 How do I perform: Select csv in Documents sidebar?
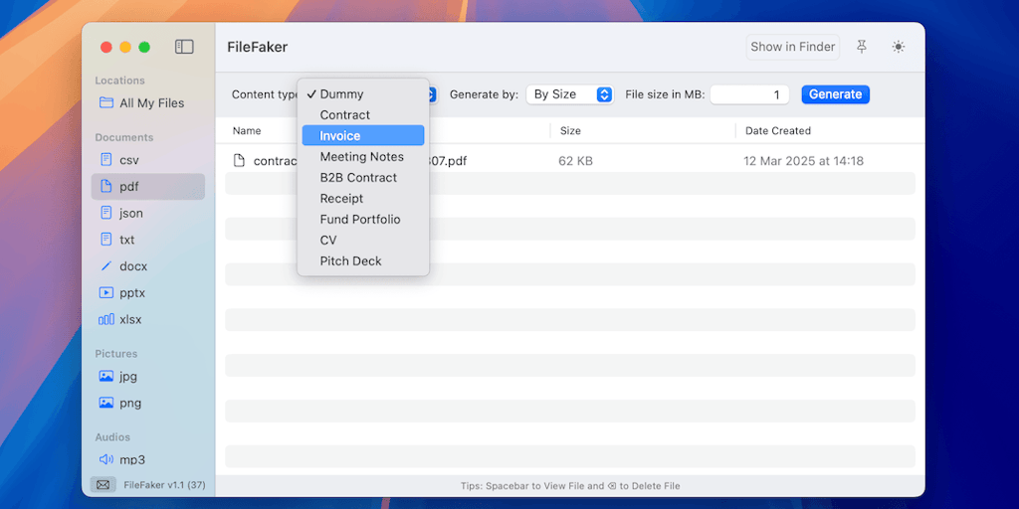[x=129, y=160]
